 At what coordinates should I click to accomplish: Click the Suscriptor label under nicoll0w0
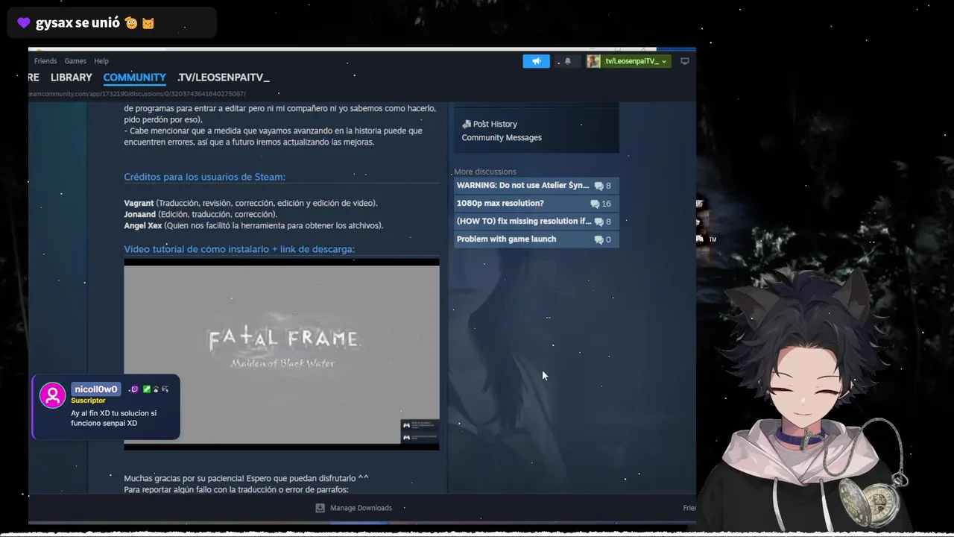pos(88,401)
